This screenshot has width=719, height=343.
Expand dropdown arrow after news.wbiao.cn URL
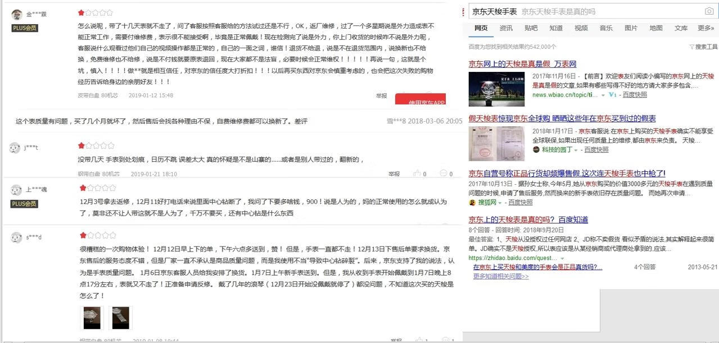603,95
